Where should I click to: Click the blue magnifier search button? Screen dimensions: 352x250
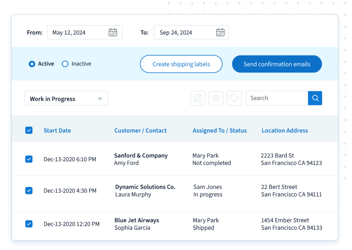tap(315, 98)
